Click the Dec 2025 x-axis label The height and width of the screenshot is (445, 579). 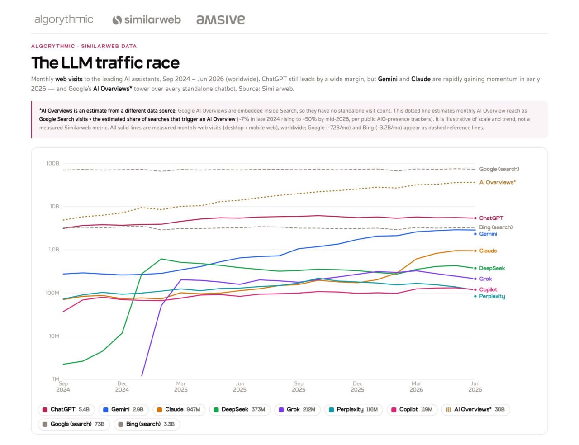click(357, 387)
